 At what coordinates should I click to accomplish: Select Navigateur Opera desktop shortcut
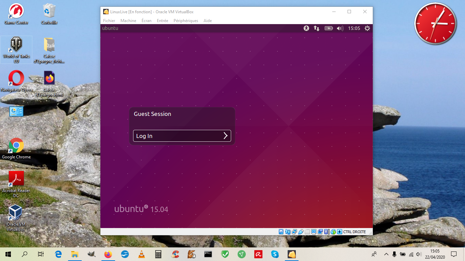tap(16, 82)
